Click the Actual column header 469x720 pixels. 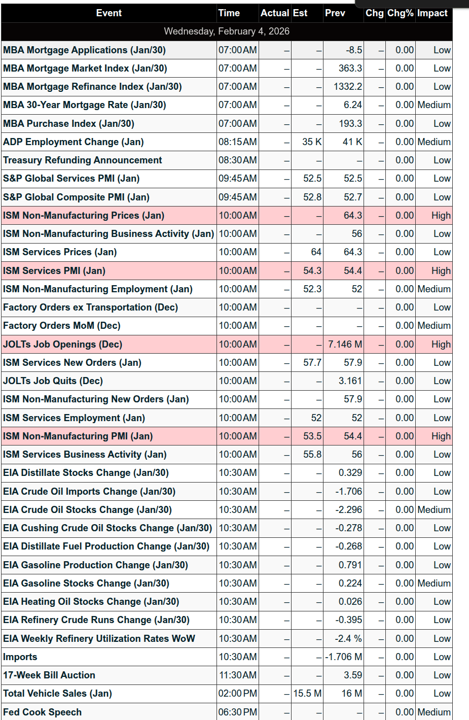[274, 13]
